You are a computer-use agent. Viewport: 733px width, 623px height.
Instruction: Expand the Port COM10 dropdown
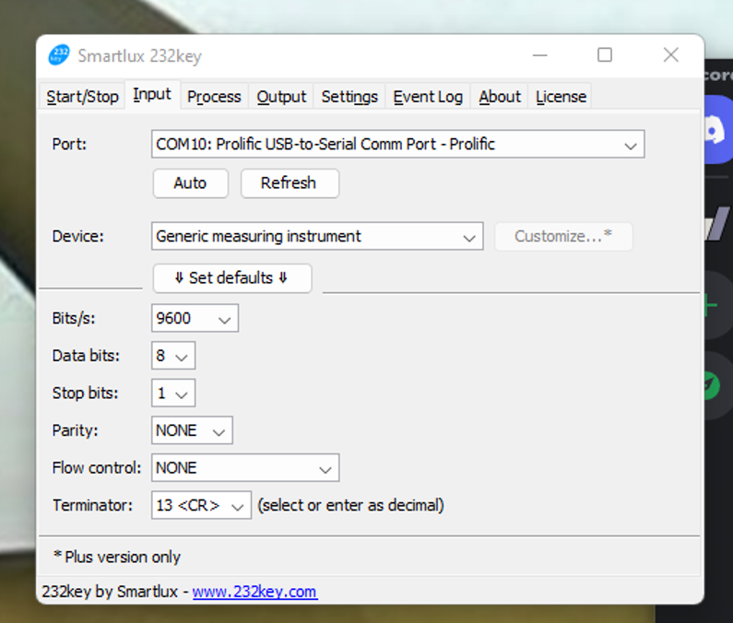point(397,144)
